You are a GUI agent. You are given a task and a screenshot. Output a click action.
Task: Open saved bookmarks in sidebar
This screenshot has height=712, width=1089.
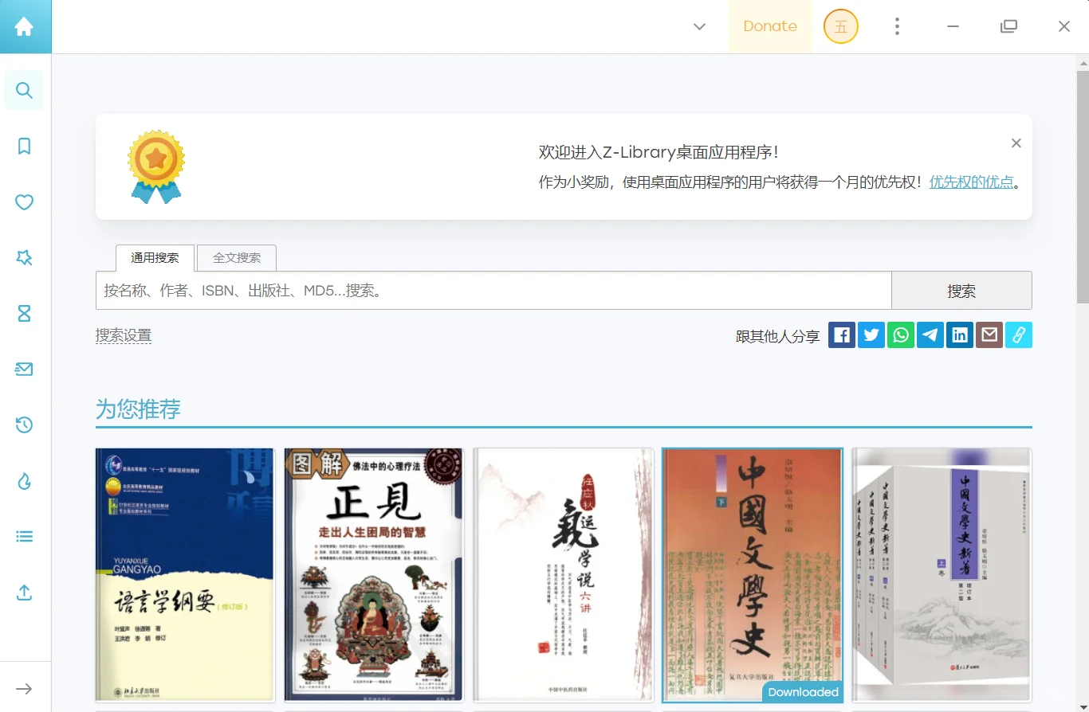pos(25,146)
